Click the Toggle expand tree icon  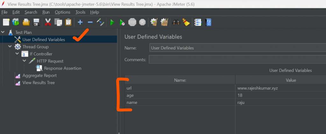[x=101, y=22]
